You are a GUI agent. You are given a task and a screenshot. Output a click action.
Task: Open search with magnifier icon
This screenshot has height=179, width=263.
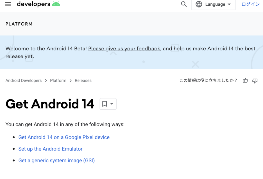click(184, 4)
